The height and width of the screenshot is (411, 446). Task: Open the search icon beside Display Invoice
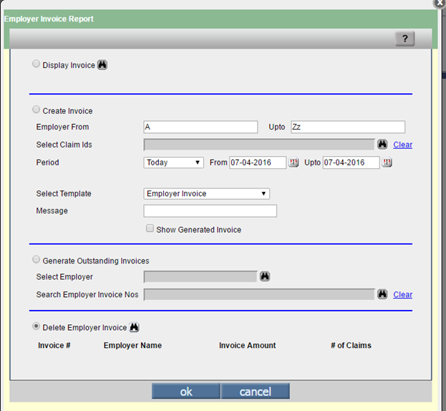(x=102, y=65)
